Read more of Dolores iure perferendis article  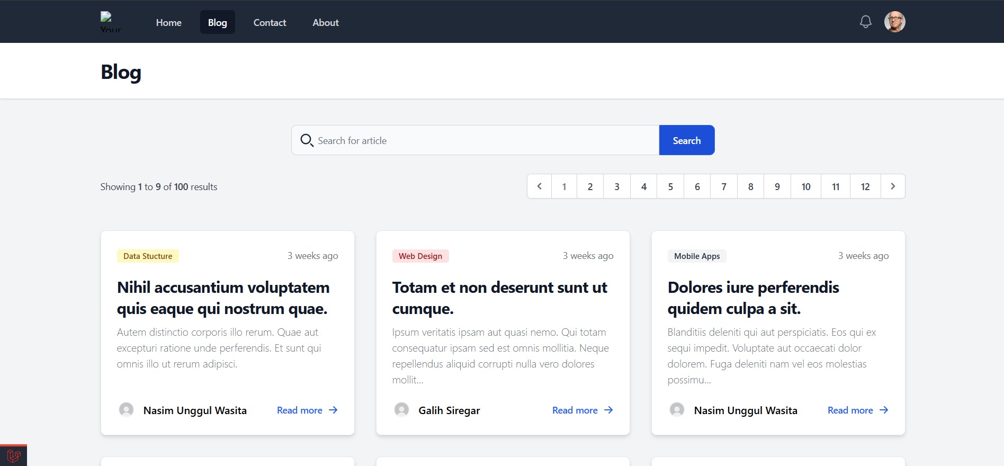[x=857, y=410]
